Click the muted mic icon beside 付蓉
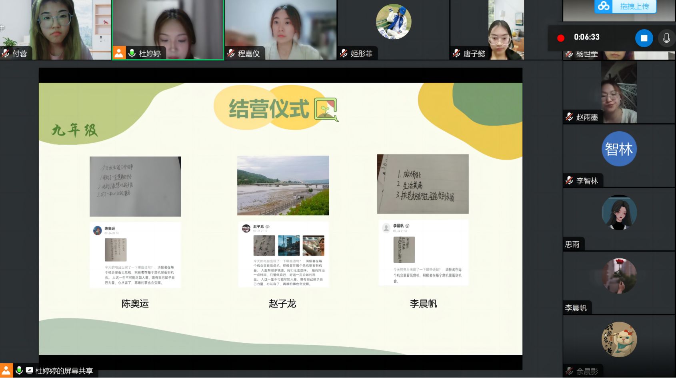 6,53
